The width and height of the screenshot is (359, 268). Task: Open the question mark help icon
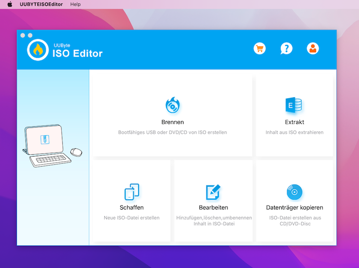tap(286, 48)
